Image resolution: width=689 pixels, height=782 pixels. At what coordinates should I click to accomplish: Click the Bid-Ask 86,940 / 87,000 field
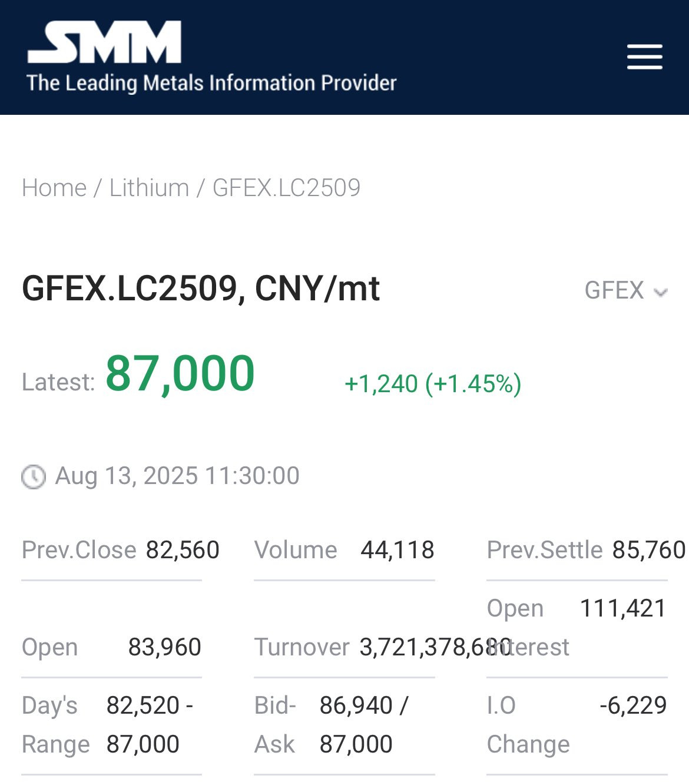click(x=363, y=725)
